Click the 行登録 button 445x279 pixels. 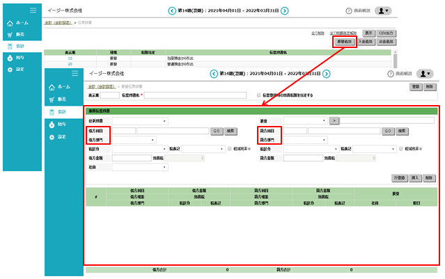[400, 178]
